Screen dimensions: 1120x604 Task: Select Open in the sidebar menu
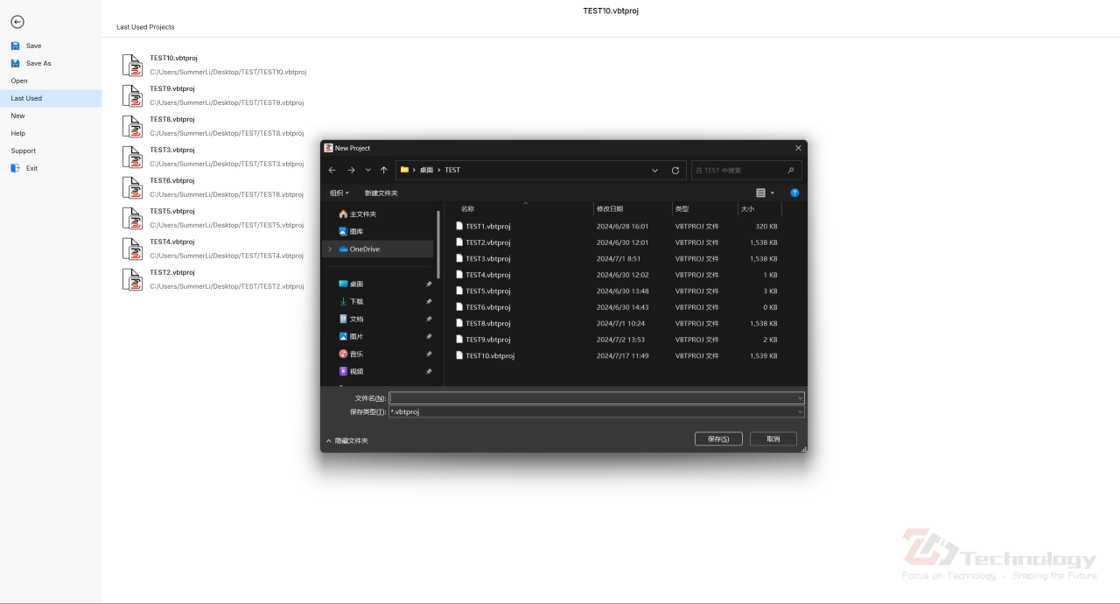click(19, 81)
